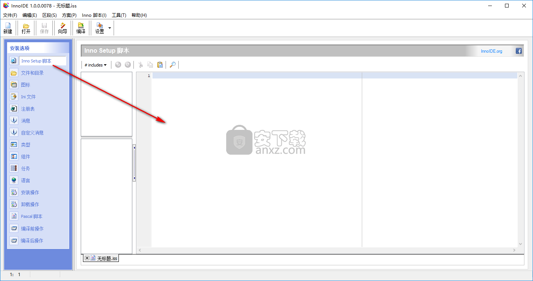Open the 编译后操作 section icon
This screenshot has height=281, width=533.
(14, 240)
